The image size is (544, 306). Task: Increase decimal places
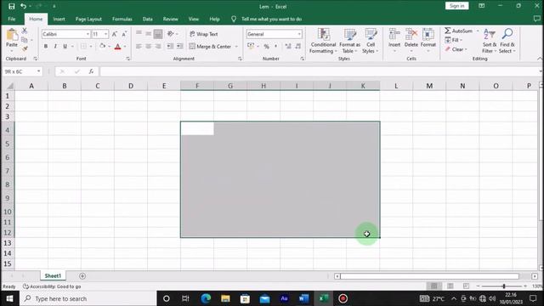click(x=288, y=46)
